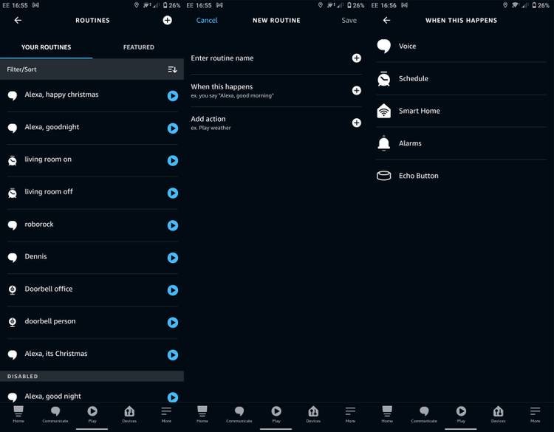Viewport: 554px width, 432px height.
Task: Tap the plus icon to add routine
Action: coord(167,20)
